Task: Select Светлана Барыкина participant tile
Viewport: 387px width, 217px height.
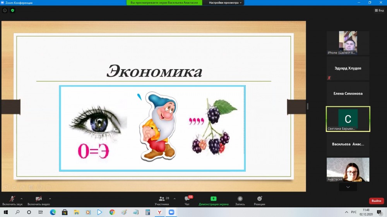Action: click(348, 119)
